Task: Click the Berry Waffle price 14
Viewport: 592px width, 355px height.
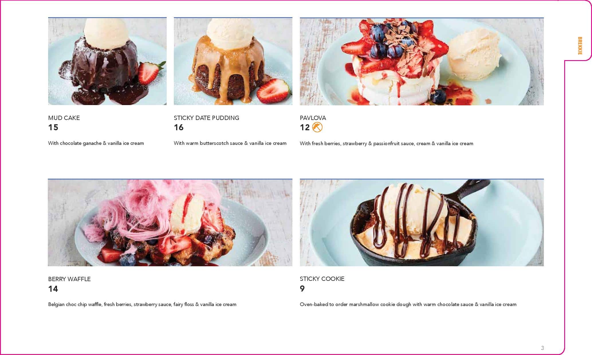Action: click(53, 289)
